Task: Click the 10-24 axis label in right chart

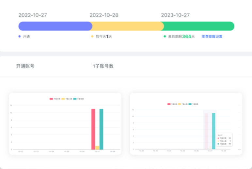Action: pyautogui.click(x=169, y=151)
